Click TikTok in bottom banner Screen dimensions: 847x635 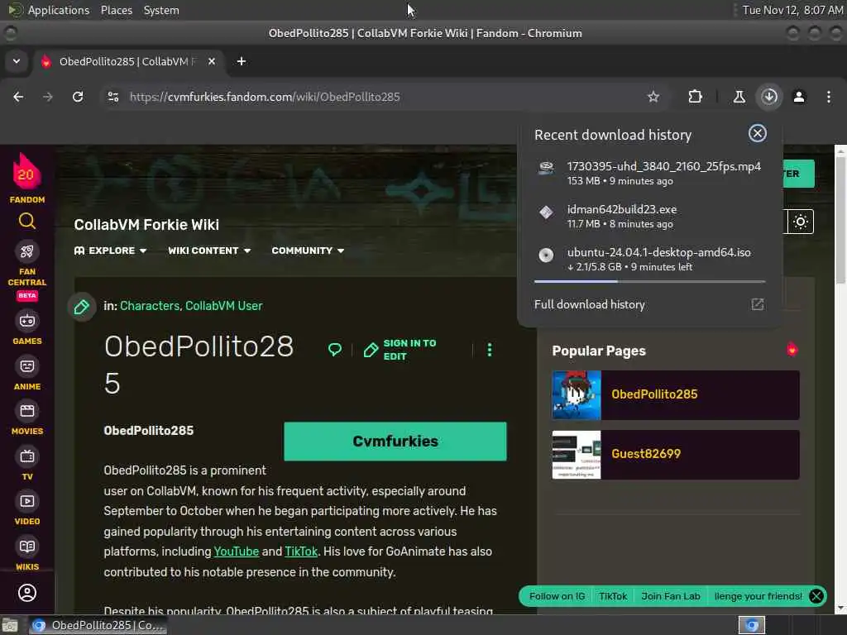(613, 596)
